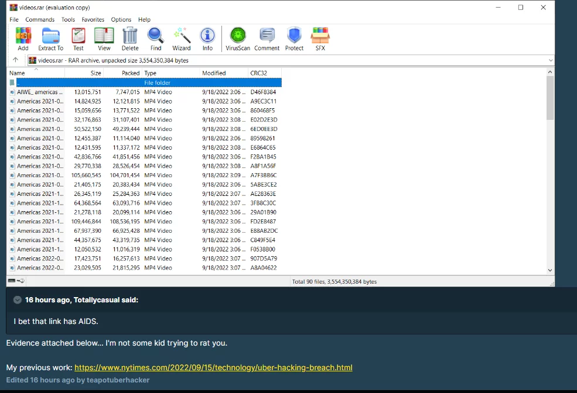Go up one folder level arrow
Screen dimensions: 577x393
pos(15,60)
